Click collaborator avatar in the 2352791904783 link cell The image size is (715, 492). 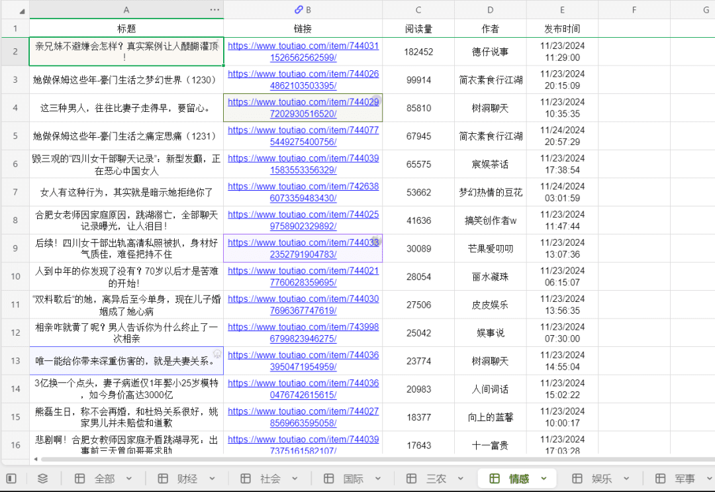coord(375,240)
